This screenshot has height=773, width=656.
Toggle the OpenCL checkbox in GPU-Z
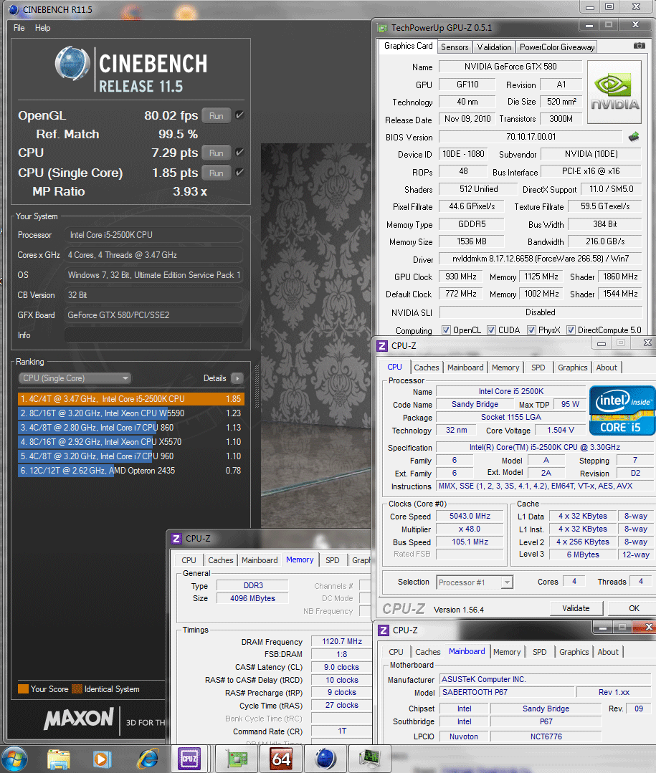[x=446, y=330]
